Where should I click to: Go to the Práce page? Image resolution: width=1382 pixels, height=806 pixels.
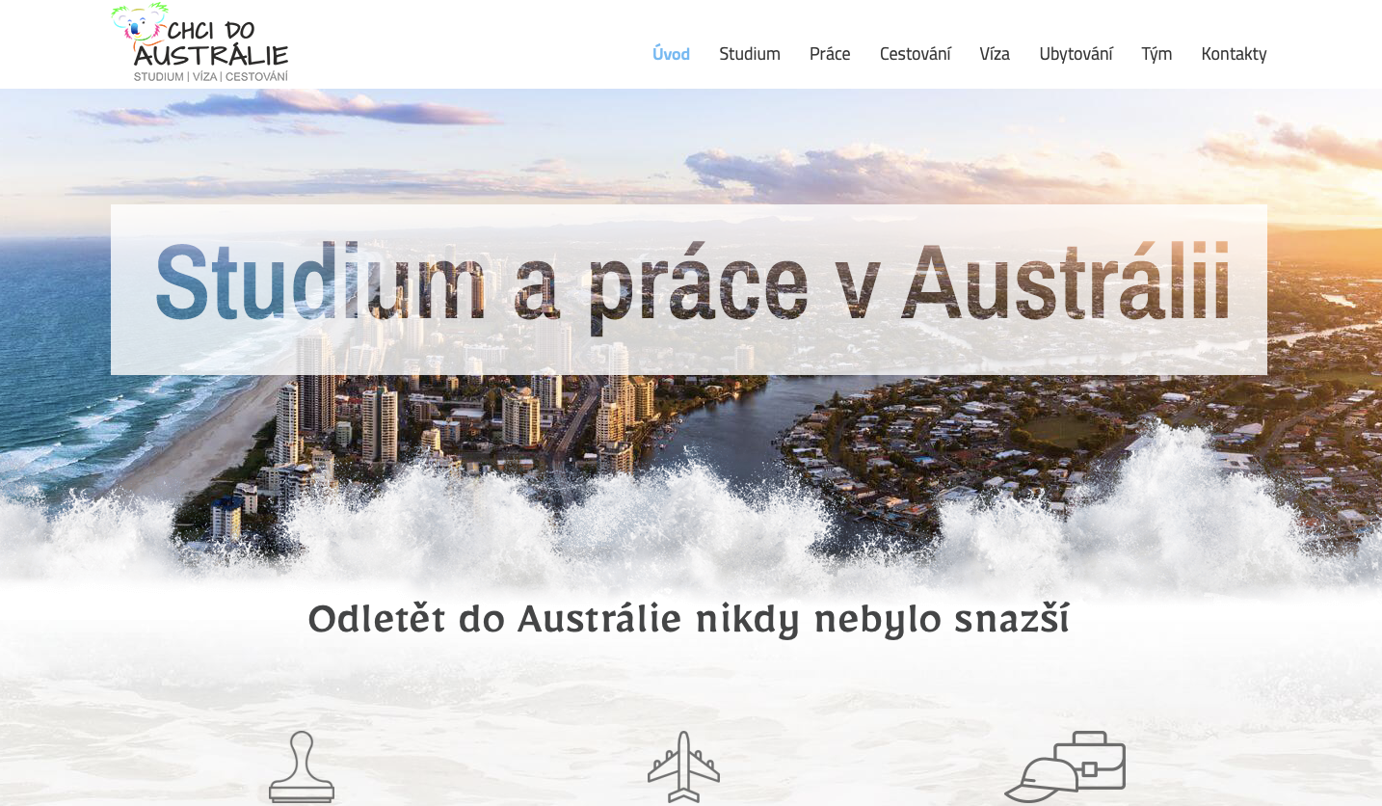pos(830,54)
